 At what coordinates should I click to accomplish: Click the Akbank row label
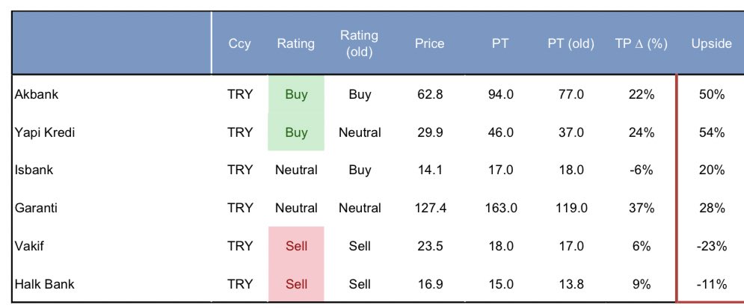[37, 95]
